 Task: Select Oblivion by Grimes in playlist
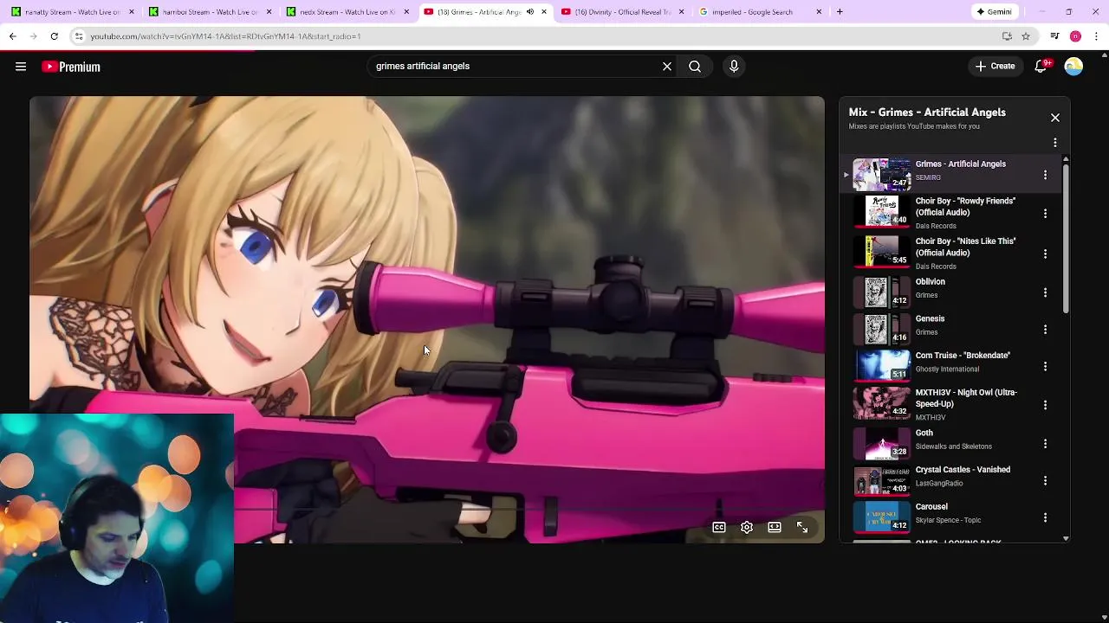tap(930, 282)
